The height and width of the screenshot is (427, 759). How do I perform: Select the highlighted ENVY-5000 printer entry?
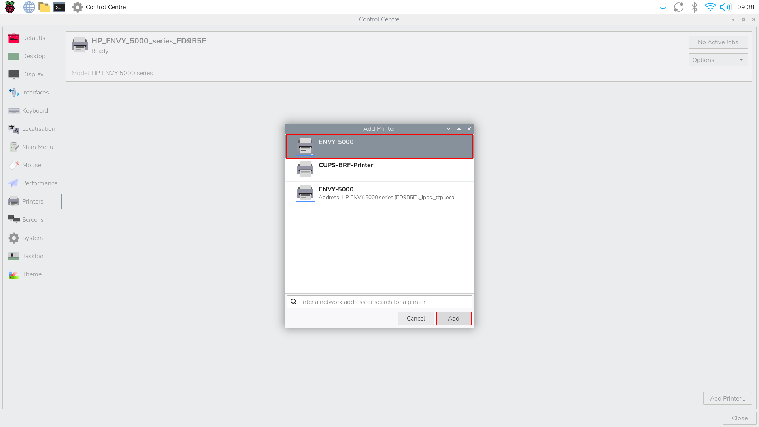(x=379, y=147)
